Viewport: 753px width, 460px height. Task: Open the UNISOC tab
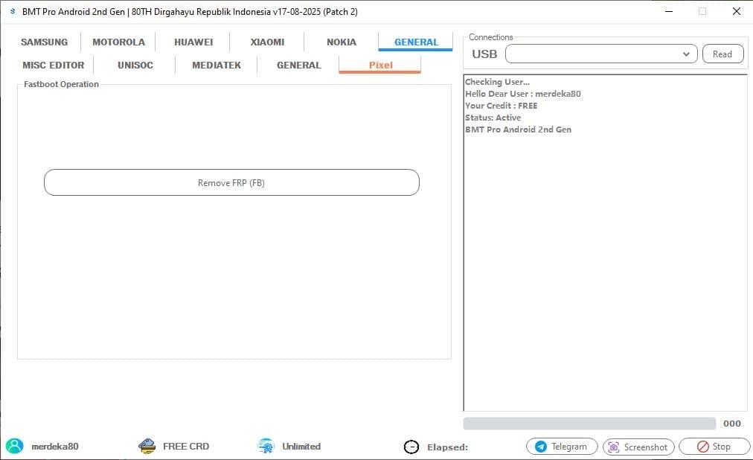[135, 65]
